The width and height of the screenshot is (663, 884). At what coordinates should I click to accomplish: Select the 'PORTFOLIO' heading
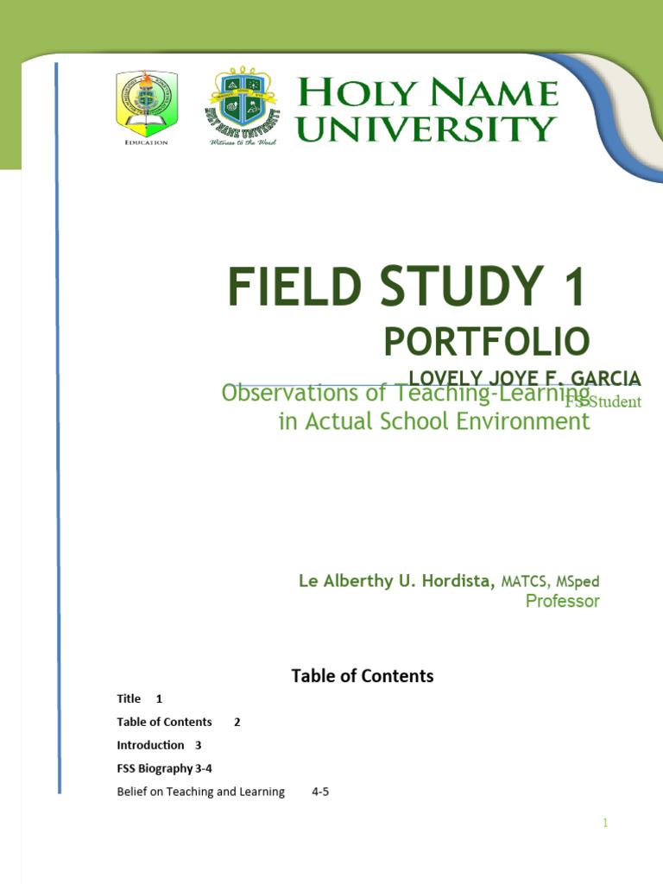(487, 342)
